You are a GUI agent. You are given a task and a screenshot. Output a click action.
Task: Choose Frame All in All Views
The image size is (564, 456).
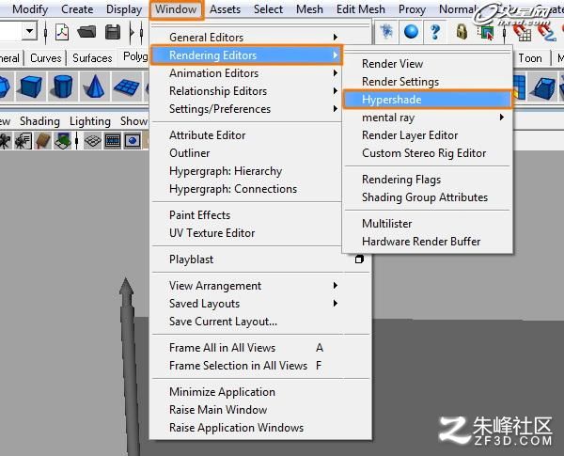coord(222,348)
